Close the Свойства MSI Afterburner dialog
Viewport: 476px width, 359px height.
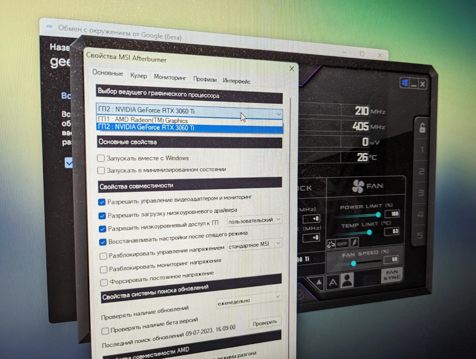[x=292, y=69]
